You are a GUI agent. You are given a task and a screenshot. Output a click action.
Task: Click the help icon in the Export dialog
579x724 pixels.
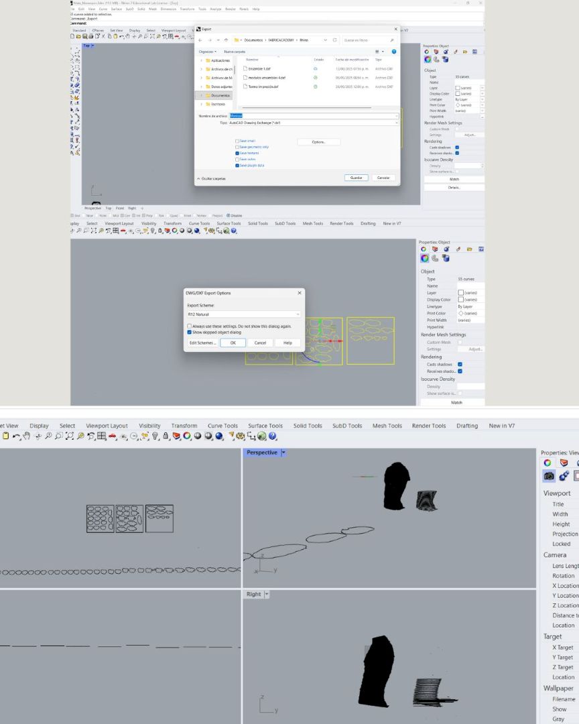[x=393, y=52]
